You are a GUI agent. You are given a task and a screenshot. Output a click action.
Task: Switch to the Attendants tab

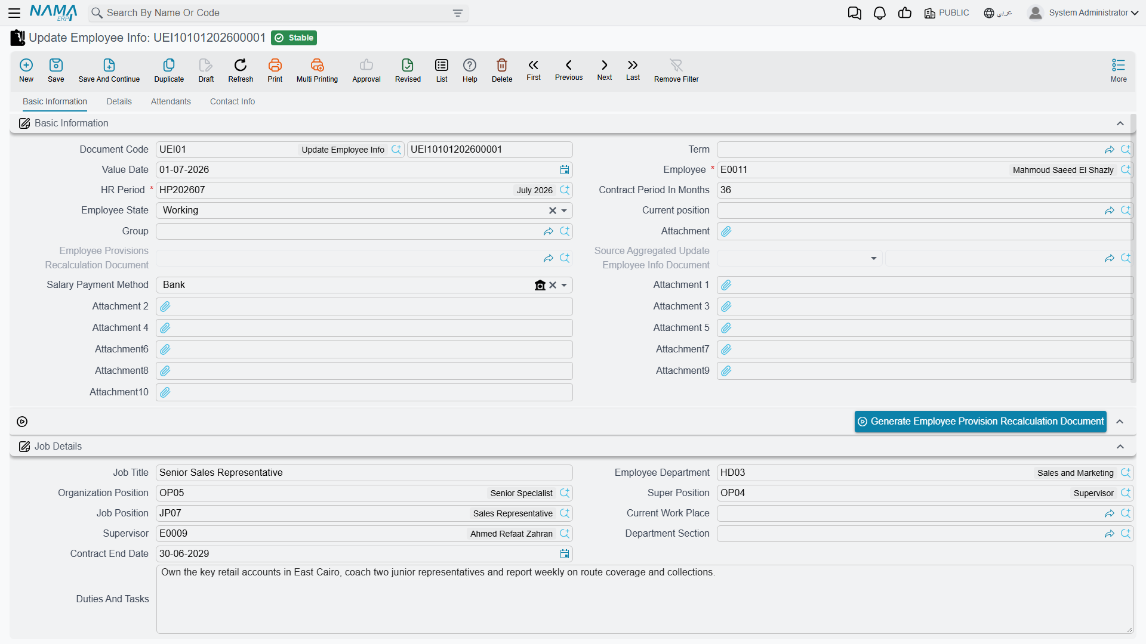[171, 101]
